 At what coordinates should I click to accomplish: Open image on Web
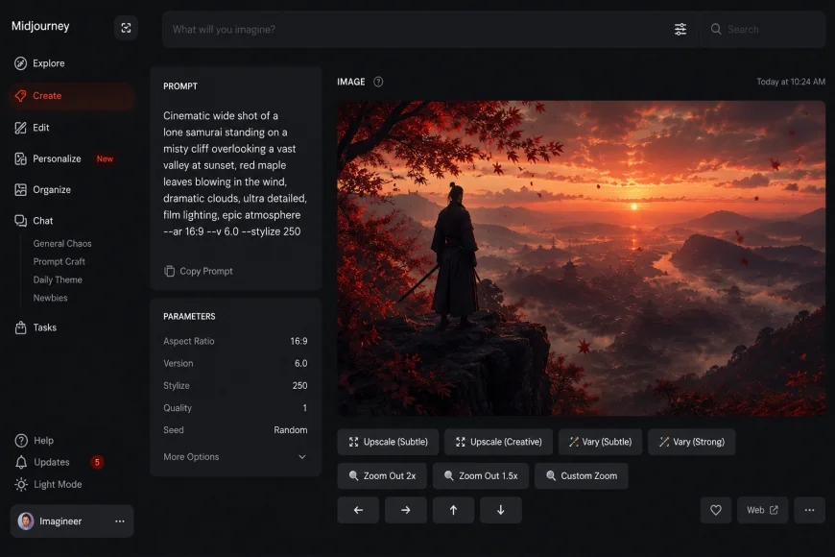762,510
